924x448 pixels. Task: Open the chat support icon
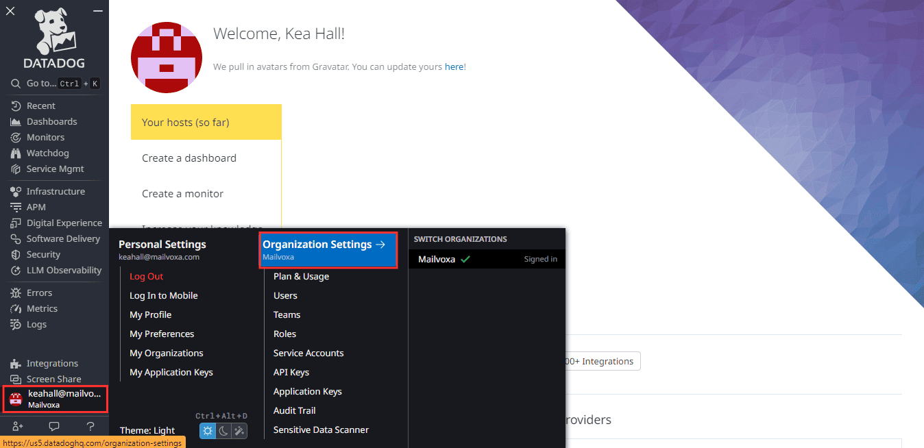click(54, 426)
